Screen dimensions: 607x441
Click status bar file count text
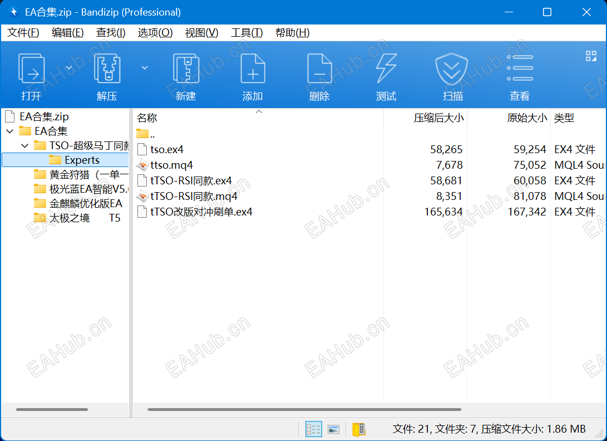489,429
